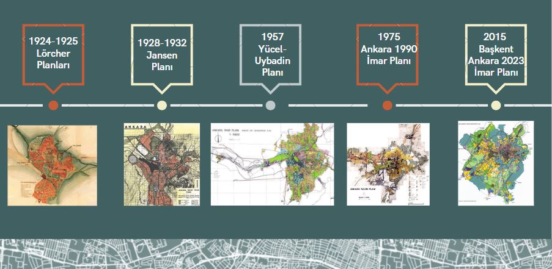The width and height of the screenshot is (552, 269).
Task: Click the Jansen Planı callout label
Action: tap(162, 54)
